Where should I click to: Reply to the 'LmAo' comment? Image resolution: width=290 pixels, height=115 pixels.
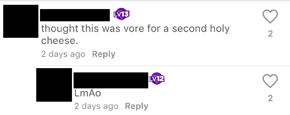click(136, 106)
